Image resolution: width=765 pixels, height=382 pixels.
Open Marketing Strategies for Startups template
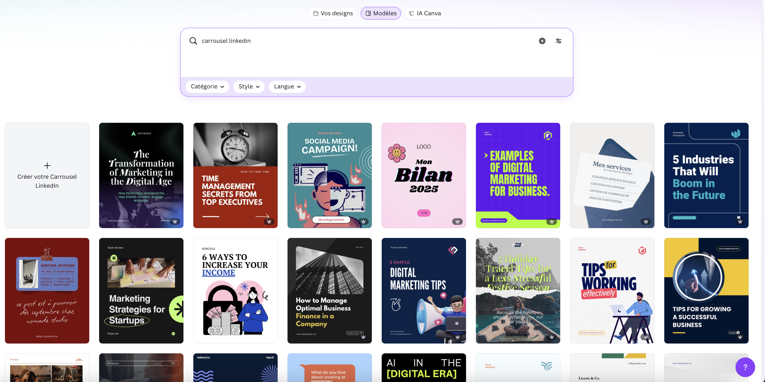pos(141,291)
